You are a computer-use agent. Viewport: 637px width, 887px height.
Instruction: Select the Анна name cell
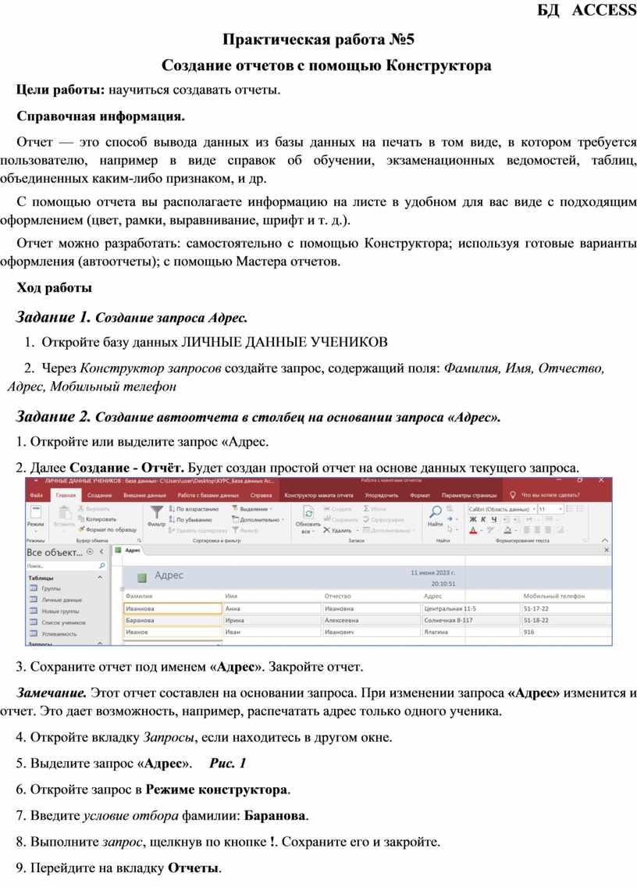272,609
